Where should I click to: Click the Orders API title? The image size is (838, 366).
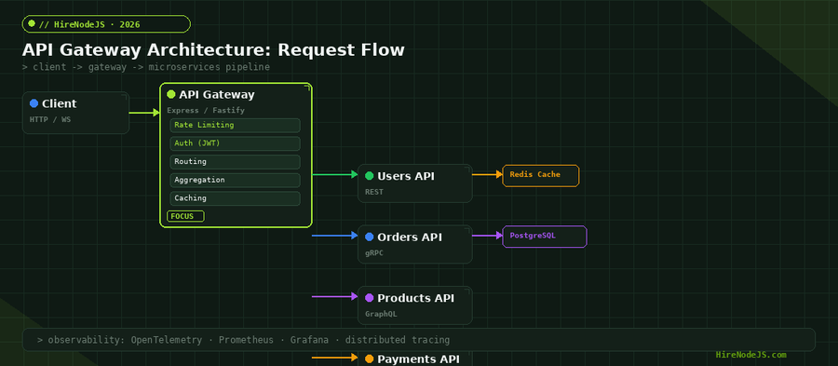[410, 237]
